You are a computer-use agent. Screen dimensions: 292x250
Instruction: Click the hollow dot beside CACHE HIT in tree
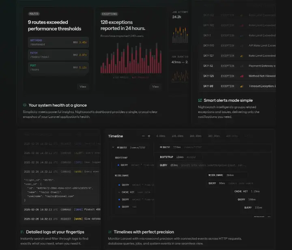(x=119, y=192)
